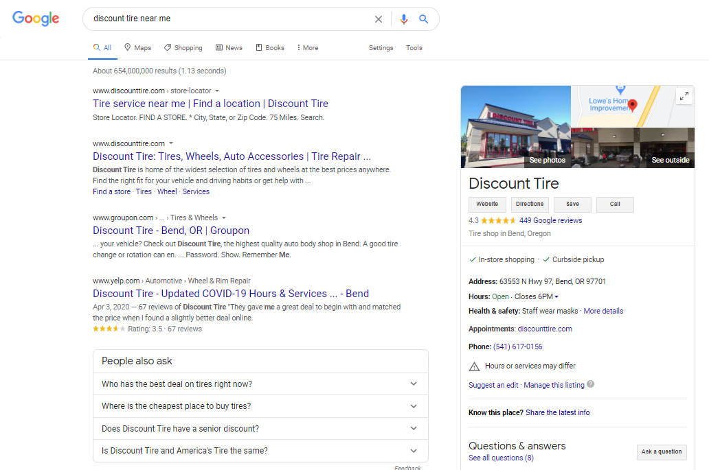The height and width of the screenshot is (470, 709).
Task: Expand "Where is the cheapest place to buy tires?"
Action: pos(260,406)
